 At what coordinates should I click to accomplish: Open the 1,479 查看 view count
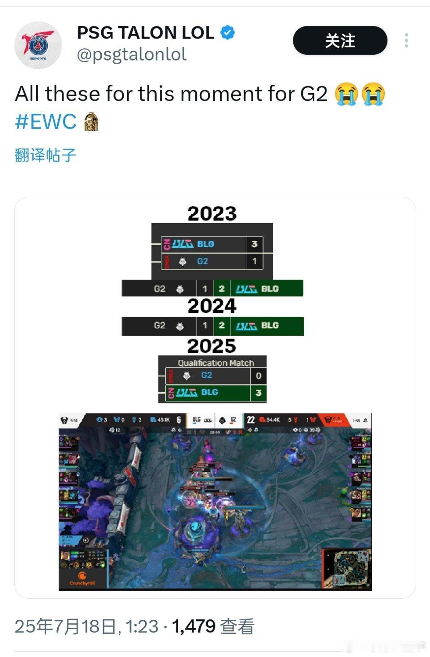(x=213, y=627)
